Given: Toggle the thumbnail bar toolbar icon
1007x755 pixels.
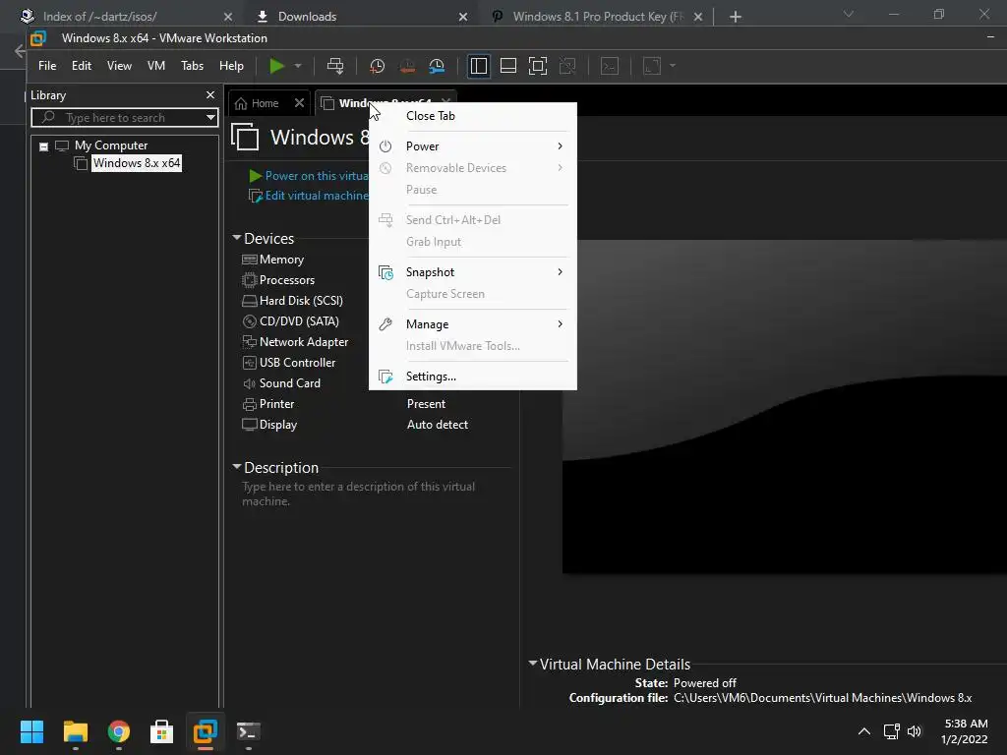Looking at the screenshot, I should 508,66.
